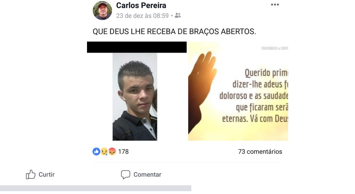Open the 73 comentários link
Image resolution: width=355 pixels, height=194 pixels.
tap(260, 152)
